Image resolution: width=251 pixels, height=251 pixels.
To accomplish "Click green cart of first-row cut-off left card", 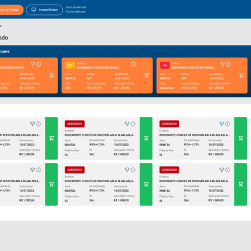I will click(x=51, y=139).
